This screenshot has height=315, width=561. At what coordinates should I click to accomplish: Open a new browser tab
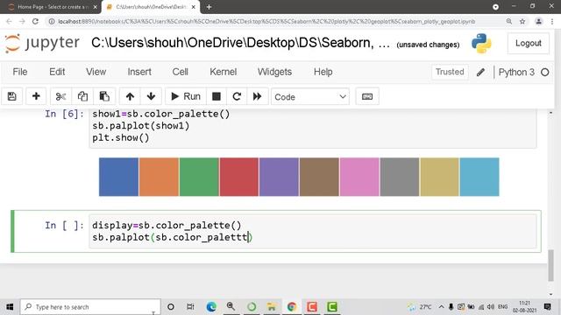click(209, 7)
